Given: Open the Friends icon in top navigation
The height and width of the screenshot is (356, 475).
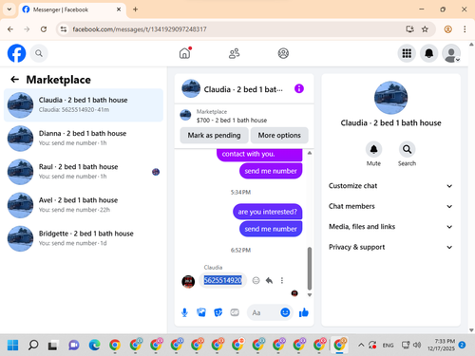Looking at the screenshot, I should pos(234,53).
